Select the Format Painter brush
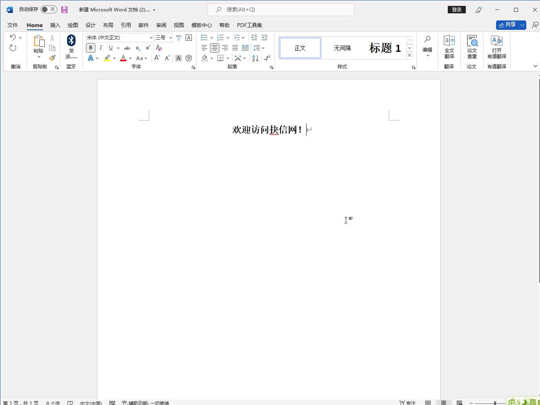 point(52,58)
